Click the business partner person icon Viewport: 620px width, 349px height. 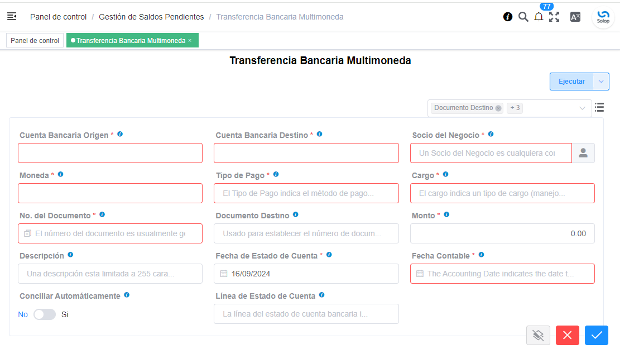coord(583,153)
